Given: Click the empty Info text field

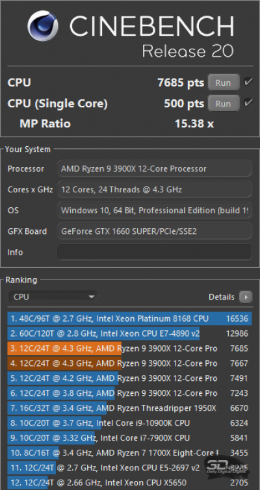Looking at the screenshot, I should 155,252.
